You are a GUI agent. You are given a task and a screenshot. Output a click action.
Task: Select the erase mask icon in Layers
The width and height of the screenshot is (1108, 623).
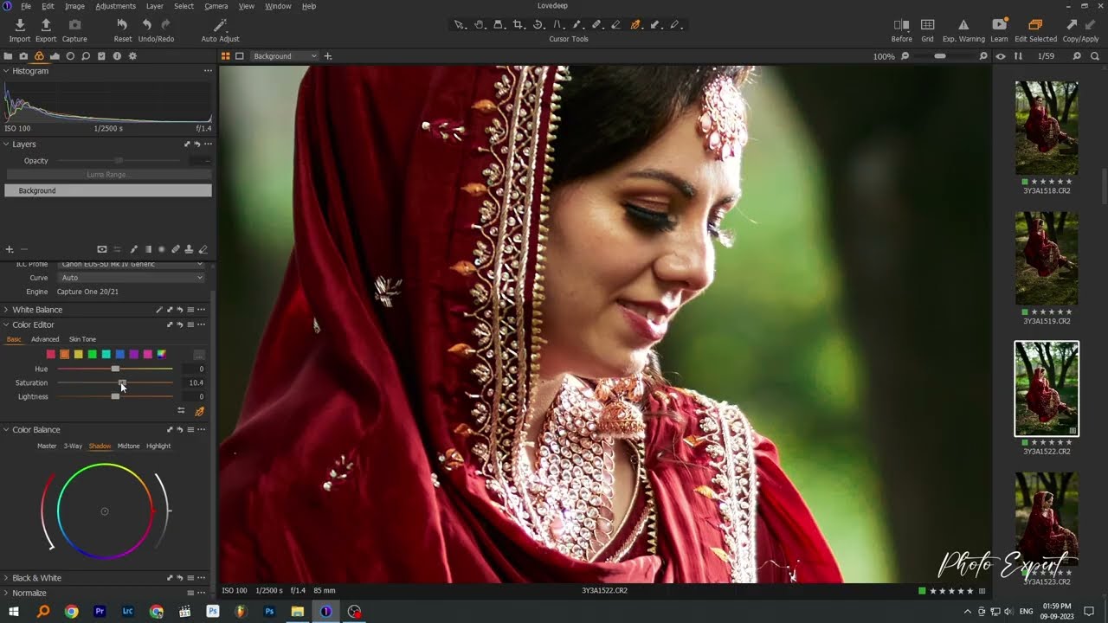(x=203, y=249)
